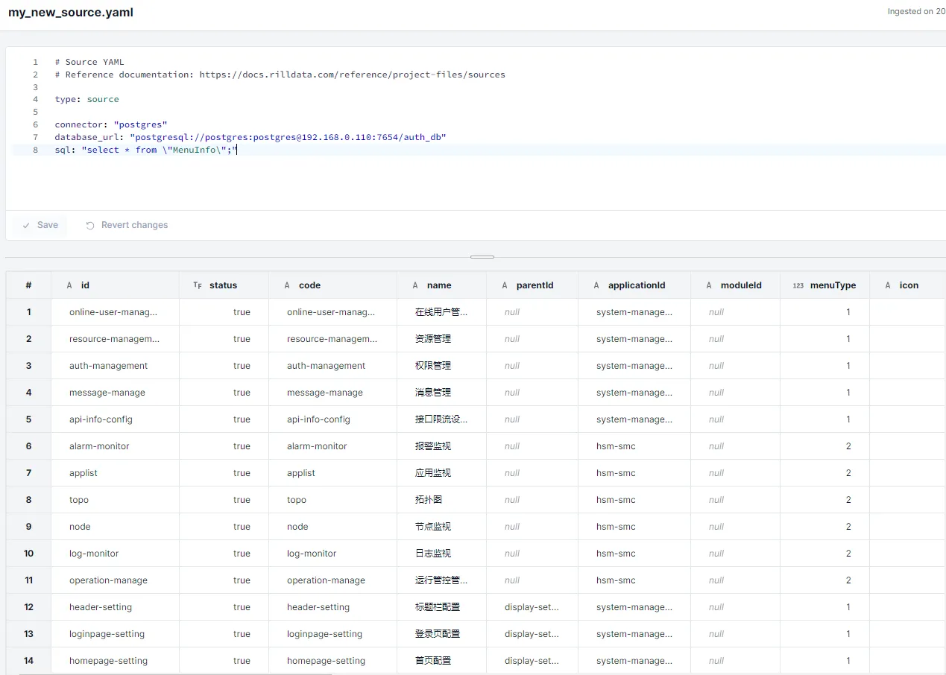Select the menuType column header

(x=824, y=285)
